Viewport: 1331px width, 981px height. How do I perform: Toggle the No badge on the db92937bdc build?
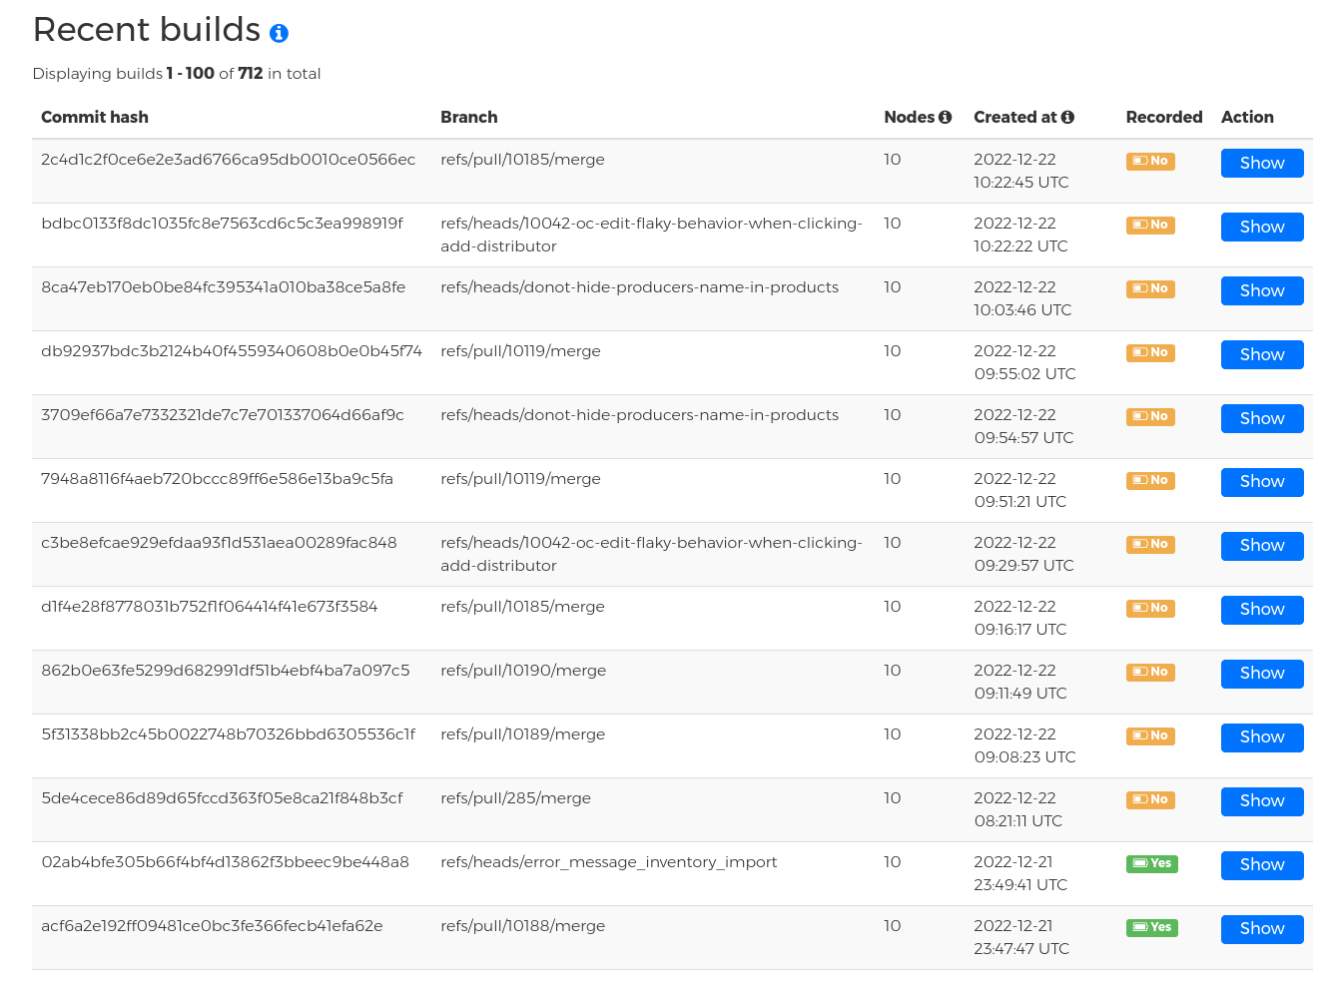[x=1149, y=352]
